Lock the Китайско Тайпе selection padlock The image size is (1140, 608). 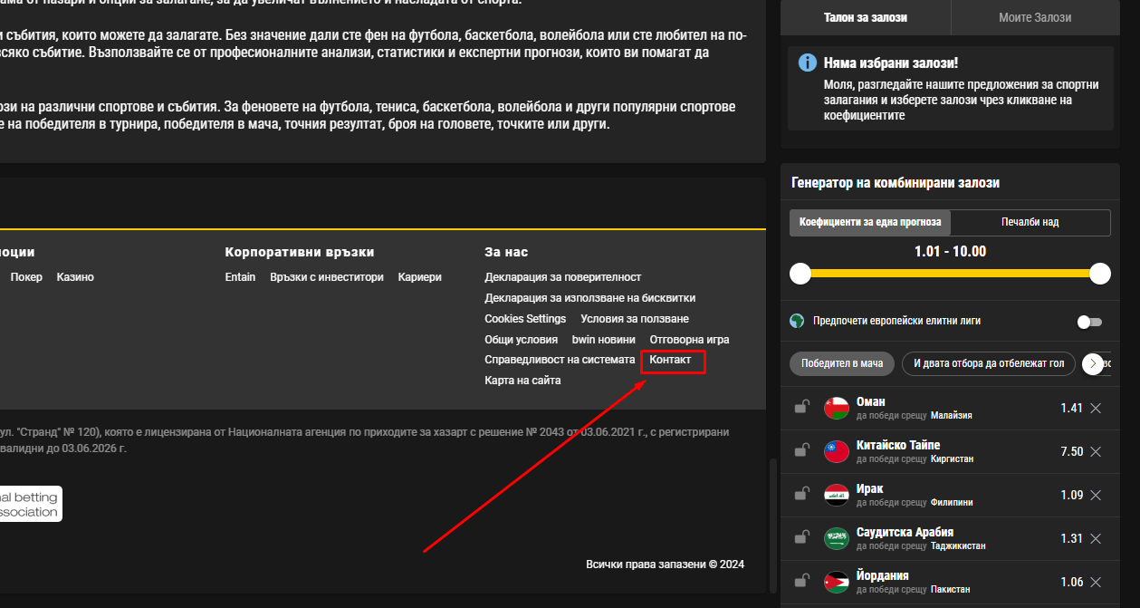click(801, 450)
